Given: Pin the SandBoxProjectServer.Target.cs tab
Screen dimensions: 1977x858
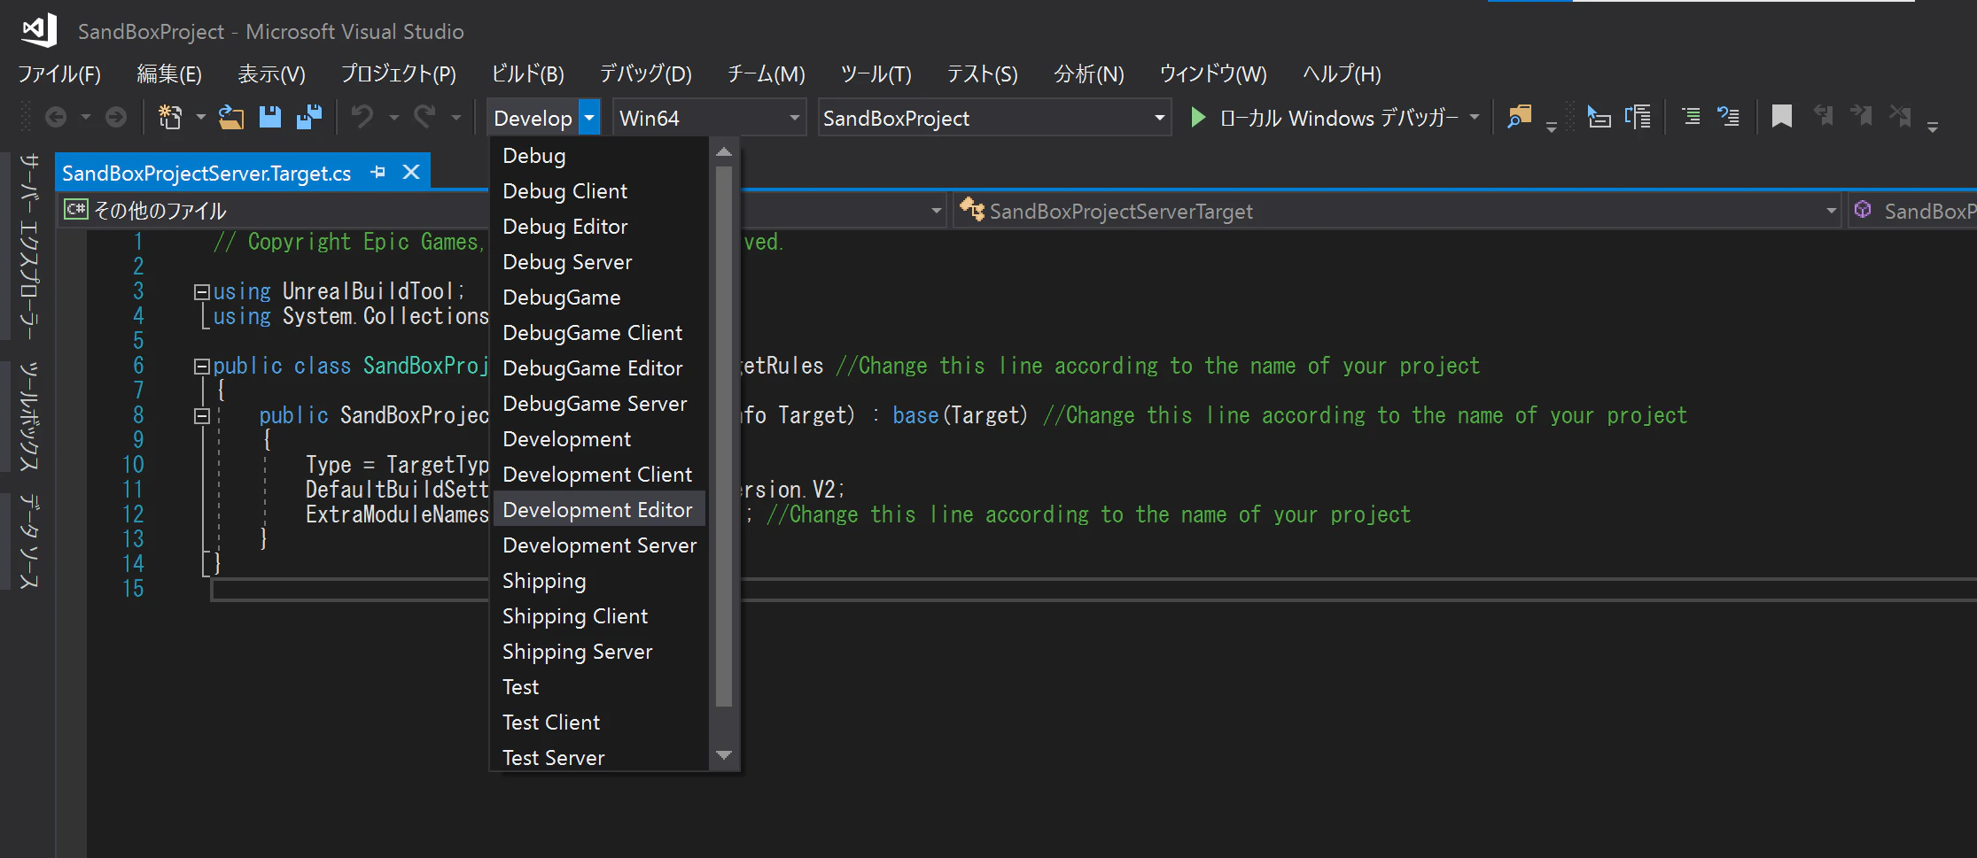Looking at the screenshot, I should tap(378, 172).
